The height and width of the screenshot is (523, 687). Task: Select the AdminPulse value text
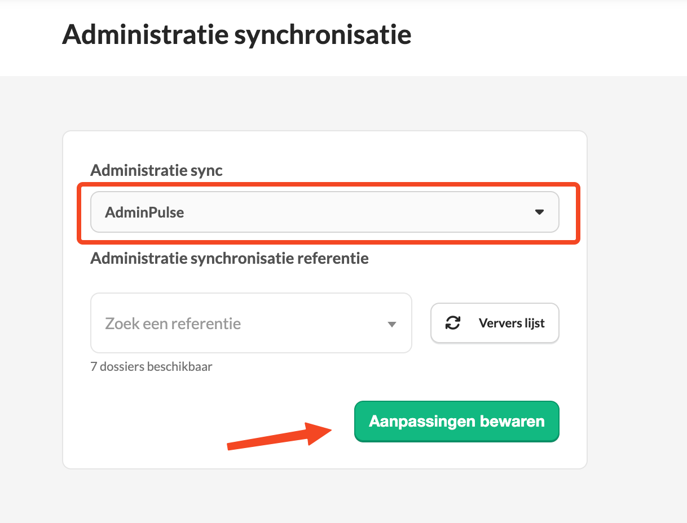[x=144, y=212]
